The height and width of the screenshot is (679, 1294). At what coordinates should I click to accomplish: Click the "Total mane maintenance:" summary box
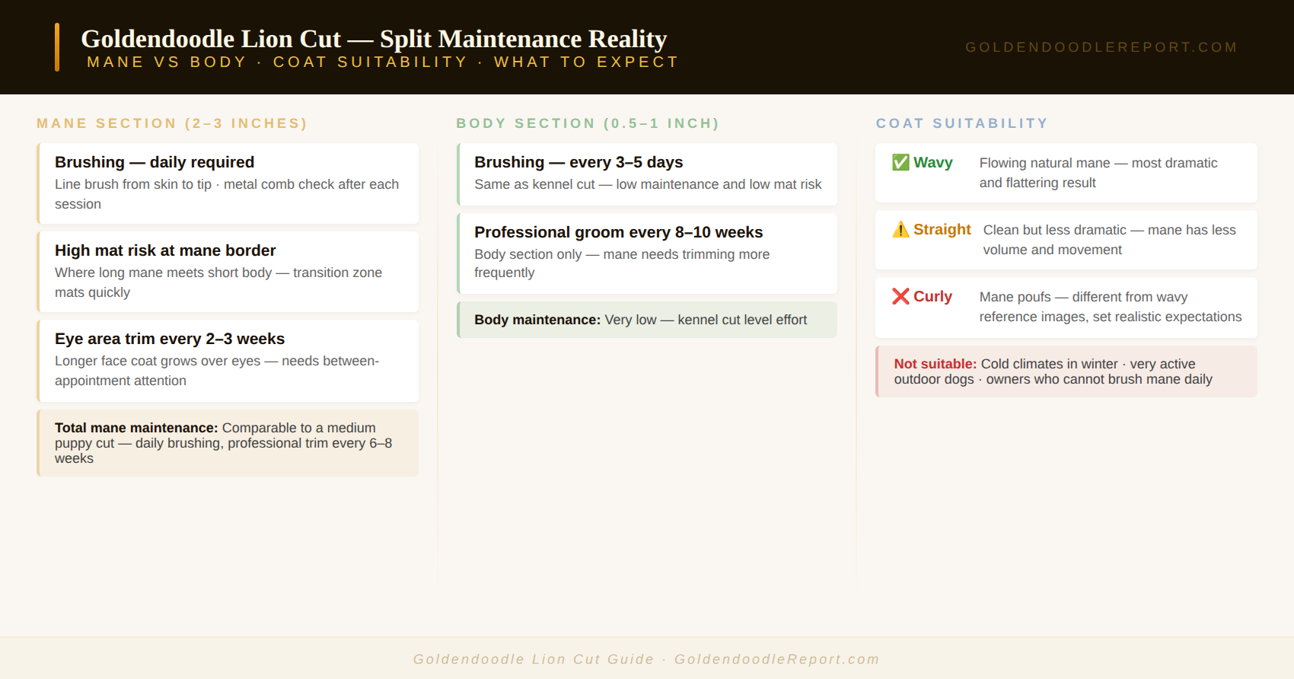click(x=228, y=443)
